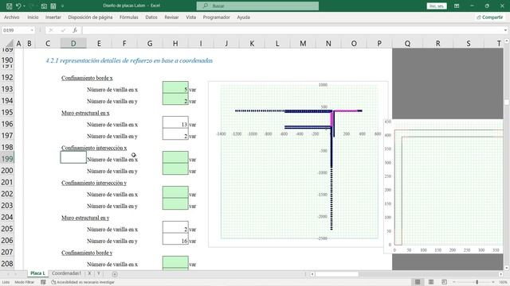Select the green cell valued 2 in row 194
510x286 pixels.
click(x=175, y=99)
